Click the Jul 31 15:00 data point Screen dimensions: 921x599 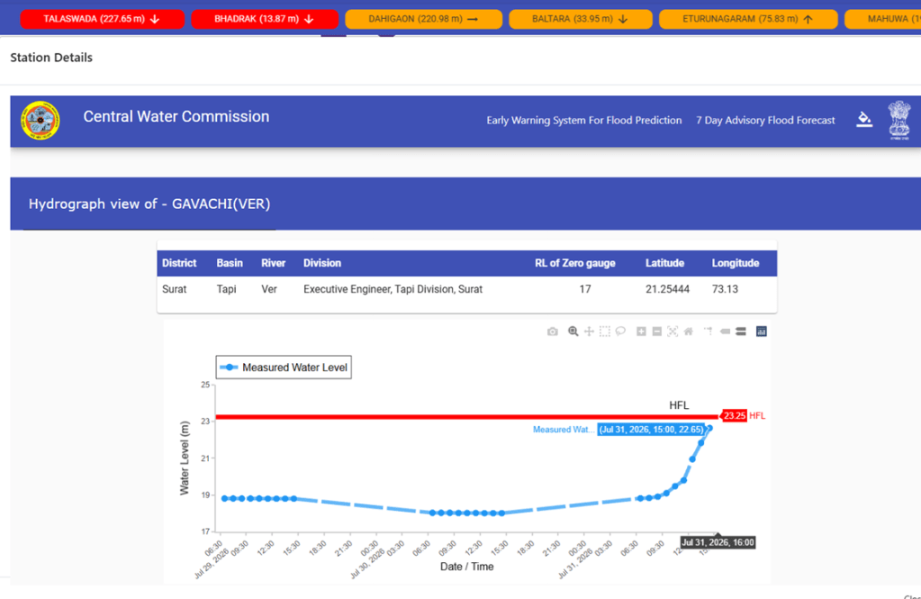coord(709,429)
